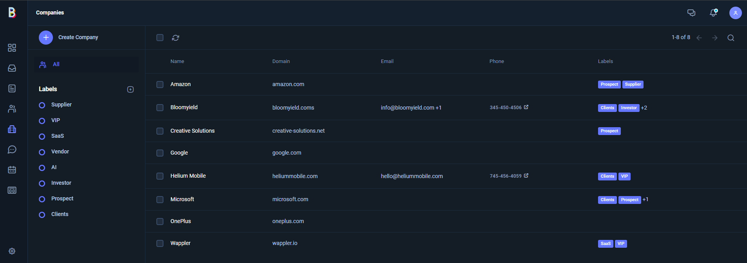
Task: Open external link beside Helium Mobile phone
Action: click(526, 176)
